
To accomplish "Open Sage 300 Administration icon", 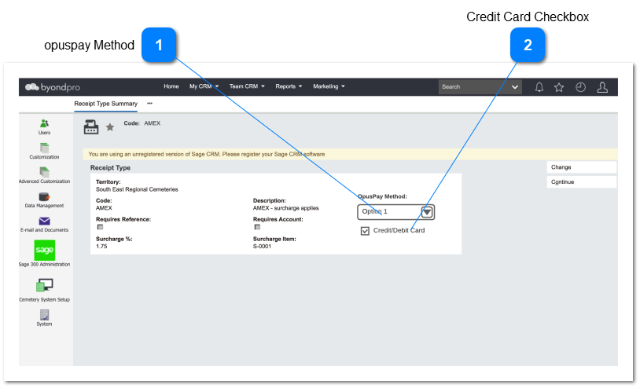I will point(45,250).
